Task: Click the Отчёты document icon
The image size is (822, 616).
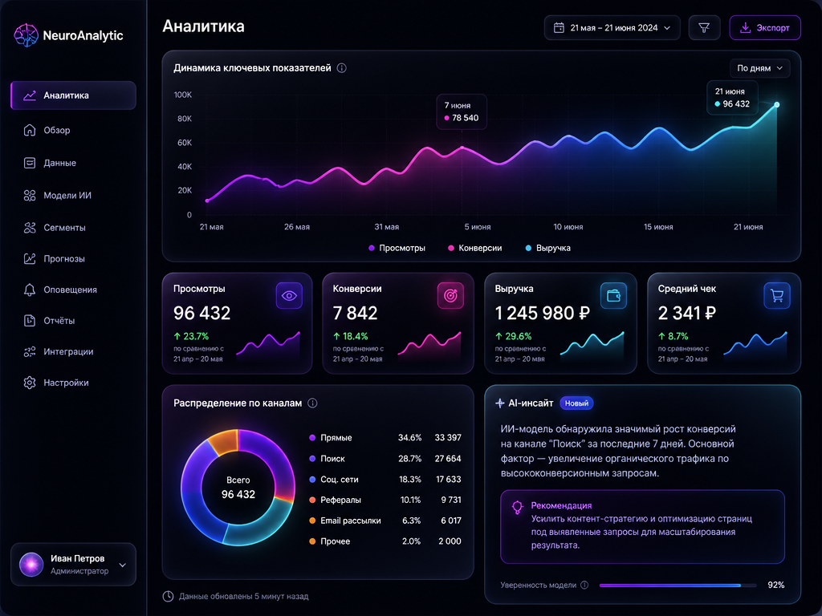Action: tap(30, 321)
